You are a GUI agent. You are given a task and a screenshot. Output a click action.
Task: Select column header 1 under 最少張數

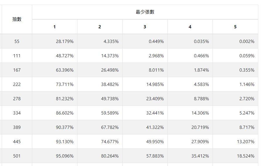click(x=55, y=27)
